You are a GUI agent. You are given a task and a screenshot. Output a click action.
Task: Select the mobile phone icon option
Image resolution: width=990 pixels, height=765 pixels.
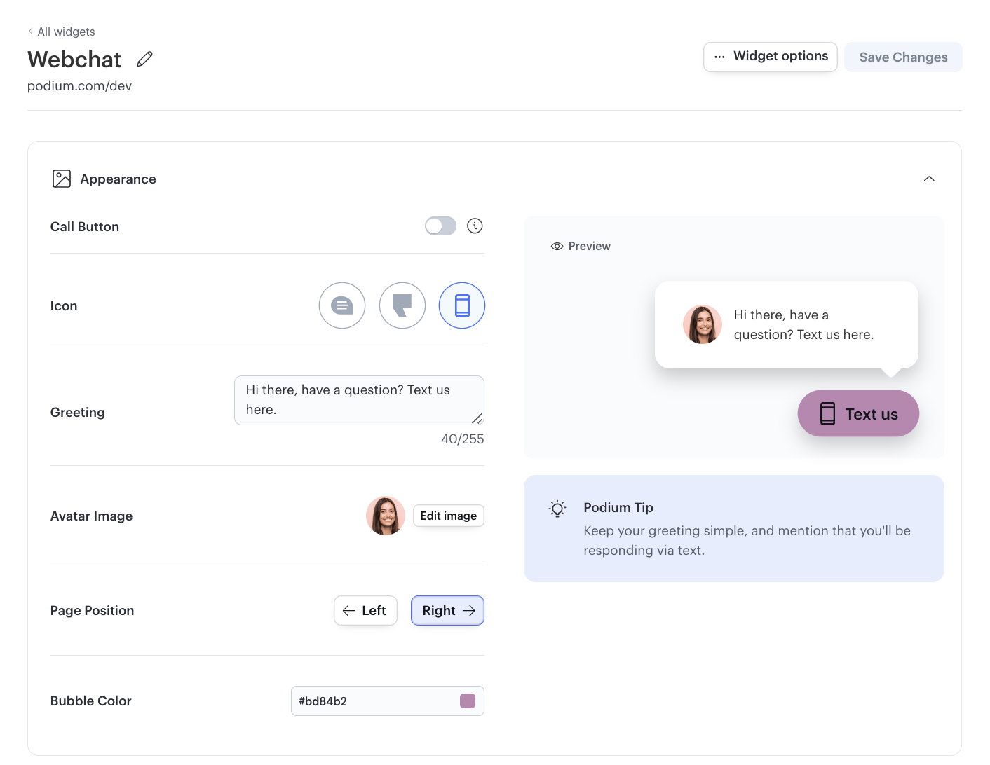pyautogui.click(x=461, y=305)
